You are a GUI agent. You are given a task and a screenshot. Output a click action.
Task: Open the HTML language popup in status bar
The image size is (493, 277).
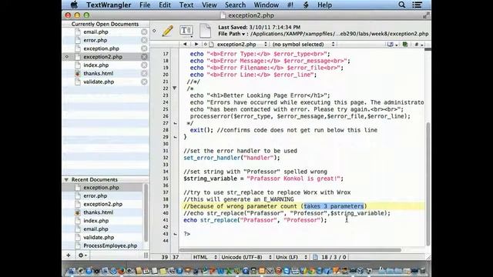coord(205,257)
